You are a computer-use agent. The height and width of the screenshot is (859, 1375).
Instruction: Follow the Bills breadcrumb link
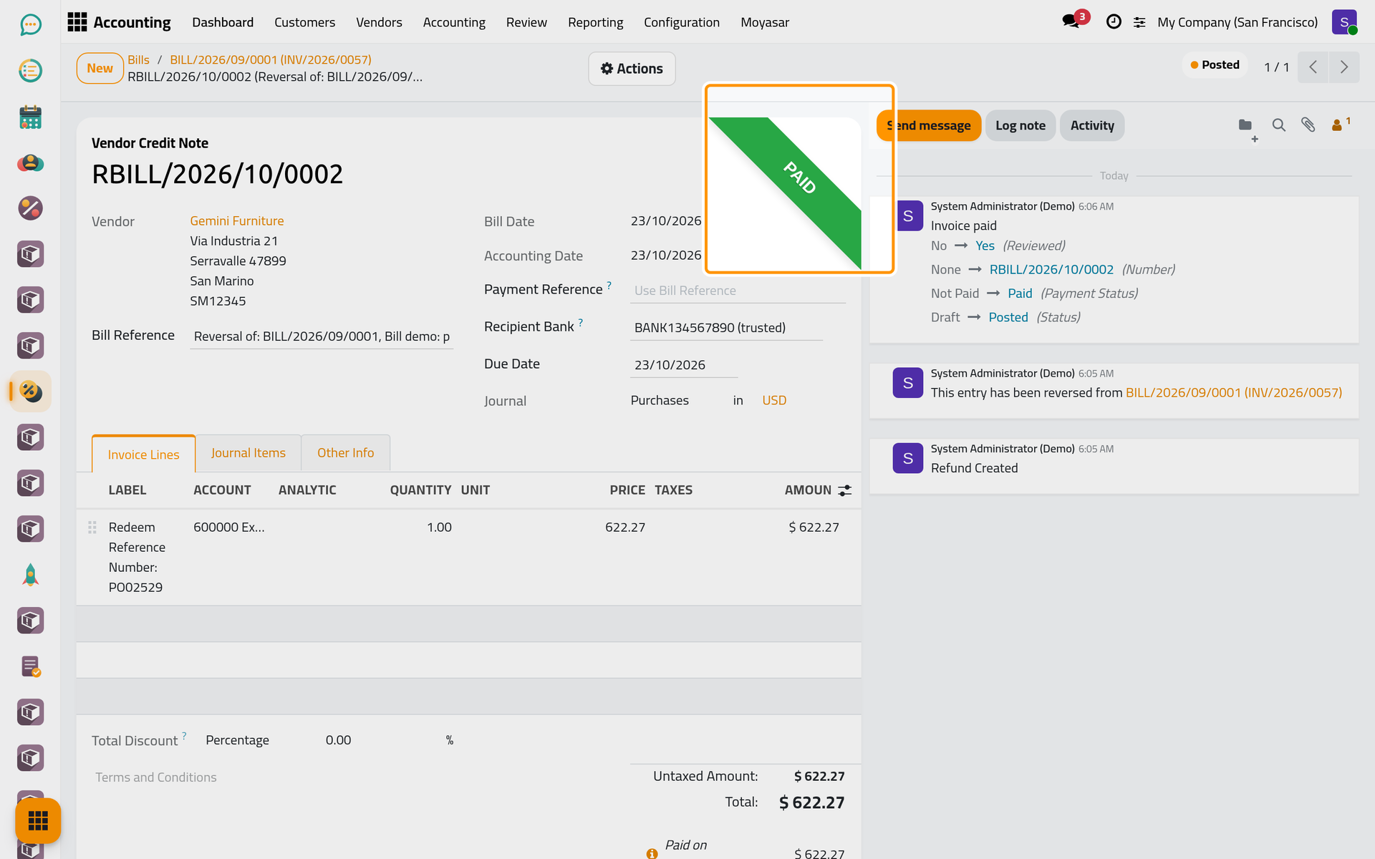click(138, 60)
